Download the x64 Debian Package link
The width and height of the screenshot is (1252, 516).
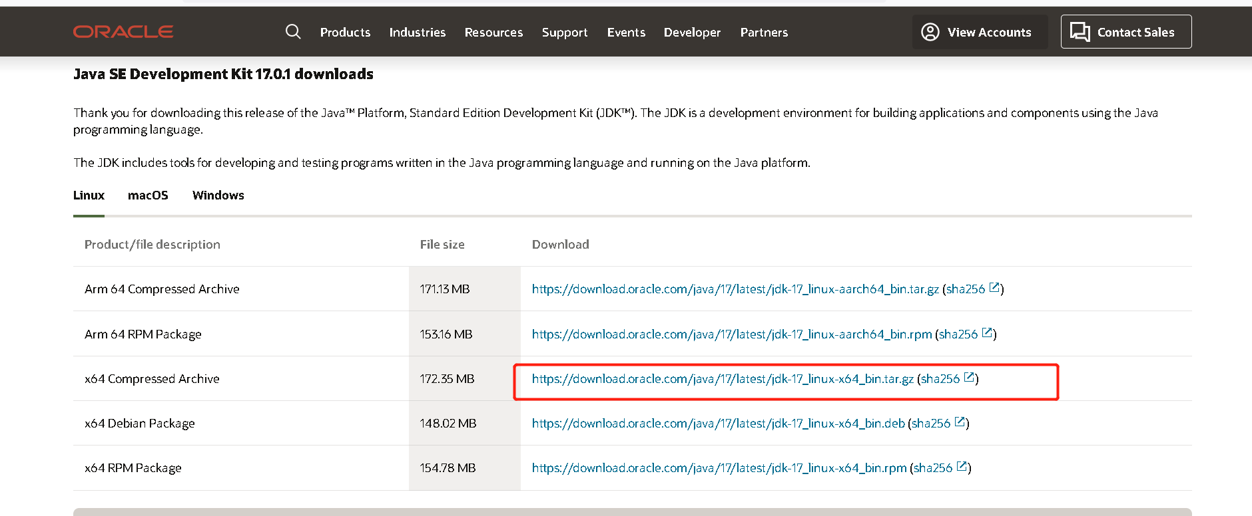(718, 423)
